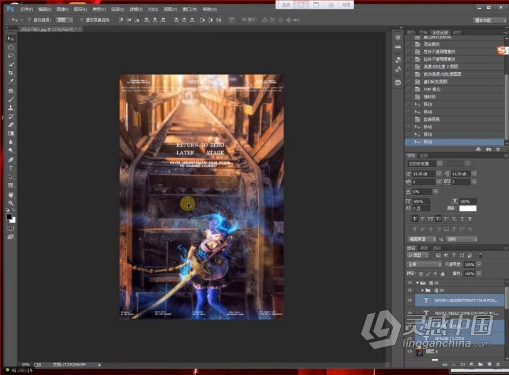Lock all for layer padlock icon
This screenshot has height=375, width=509.
(442, 273)
